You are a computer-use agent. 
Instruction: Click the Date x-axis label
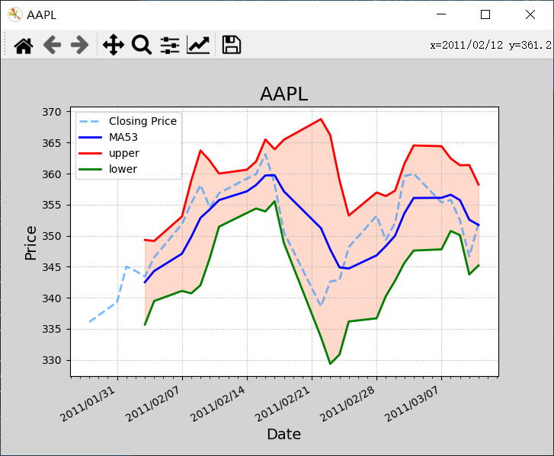[284, 434]
